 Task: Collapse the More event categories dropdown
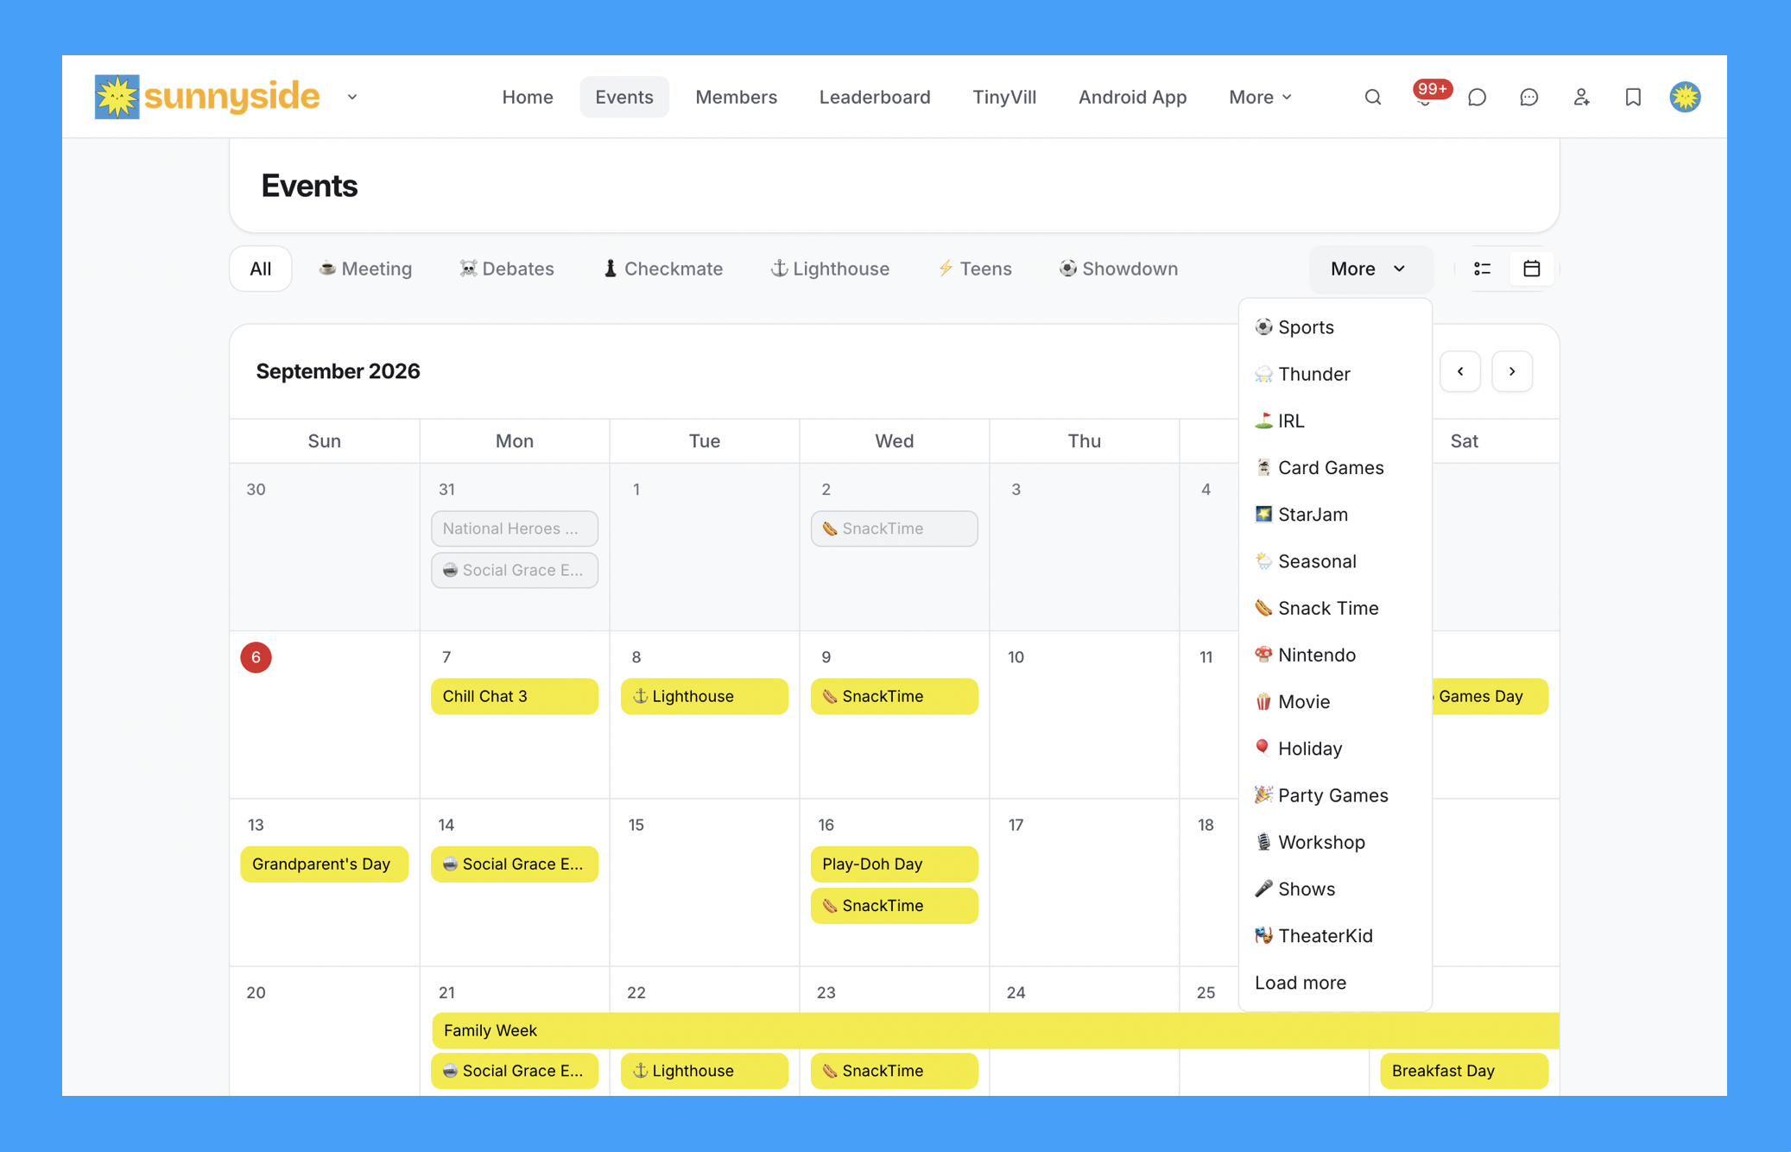click(x=1370, y=269)
